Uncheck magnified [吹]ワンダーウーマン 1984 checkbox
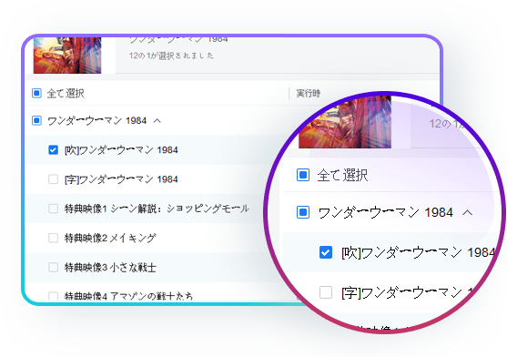507x357 pixels. coord(326,252)
